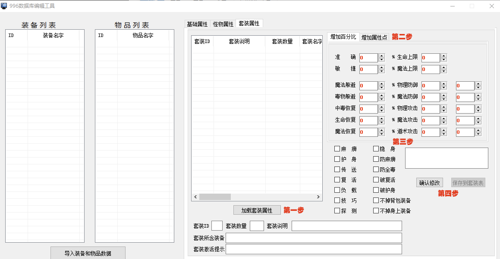Focus the 套装所含装备 text field
Viewport: 500px width, 259px height.
(x=314, y=238)
